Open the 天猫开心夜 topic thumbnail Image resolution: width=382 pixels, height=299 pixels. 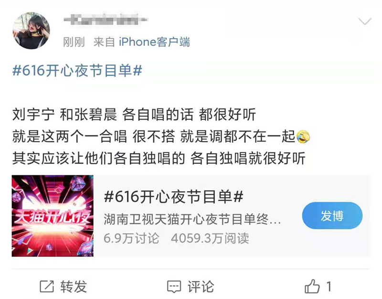(x=53, y=216)
